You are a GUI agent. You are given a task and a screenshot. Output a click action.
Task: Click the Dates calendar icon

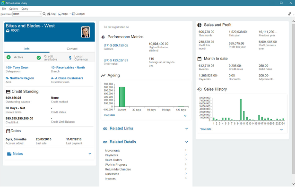pos(8,131)
